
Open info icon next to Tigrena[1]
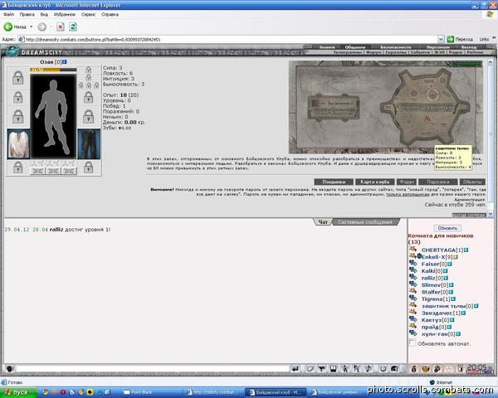(x=453, y=299)
